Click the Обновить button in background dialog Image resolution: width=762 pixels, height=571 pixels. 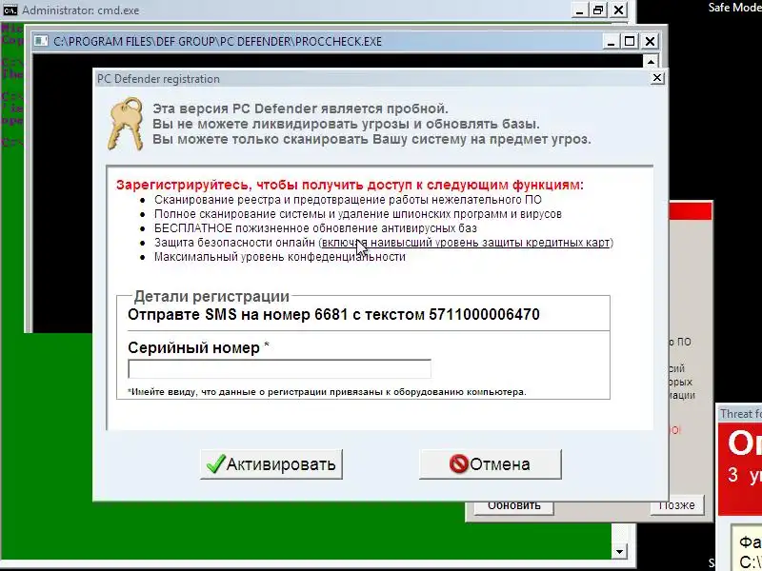pos(513,505)
